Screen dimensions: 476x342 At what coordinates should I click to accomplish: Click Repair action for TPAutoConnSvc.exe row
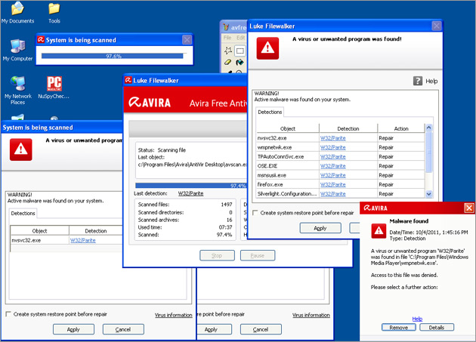(386, 156)
